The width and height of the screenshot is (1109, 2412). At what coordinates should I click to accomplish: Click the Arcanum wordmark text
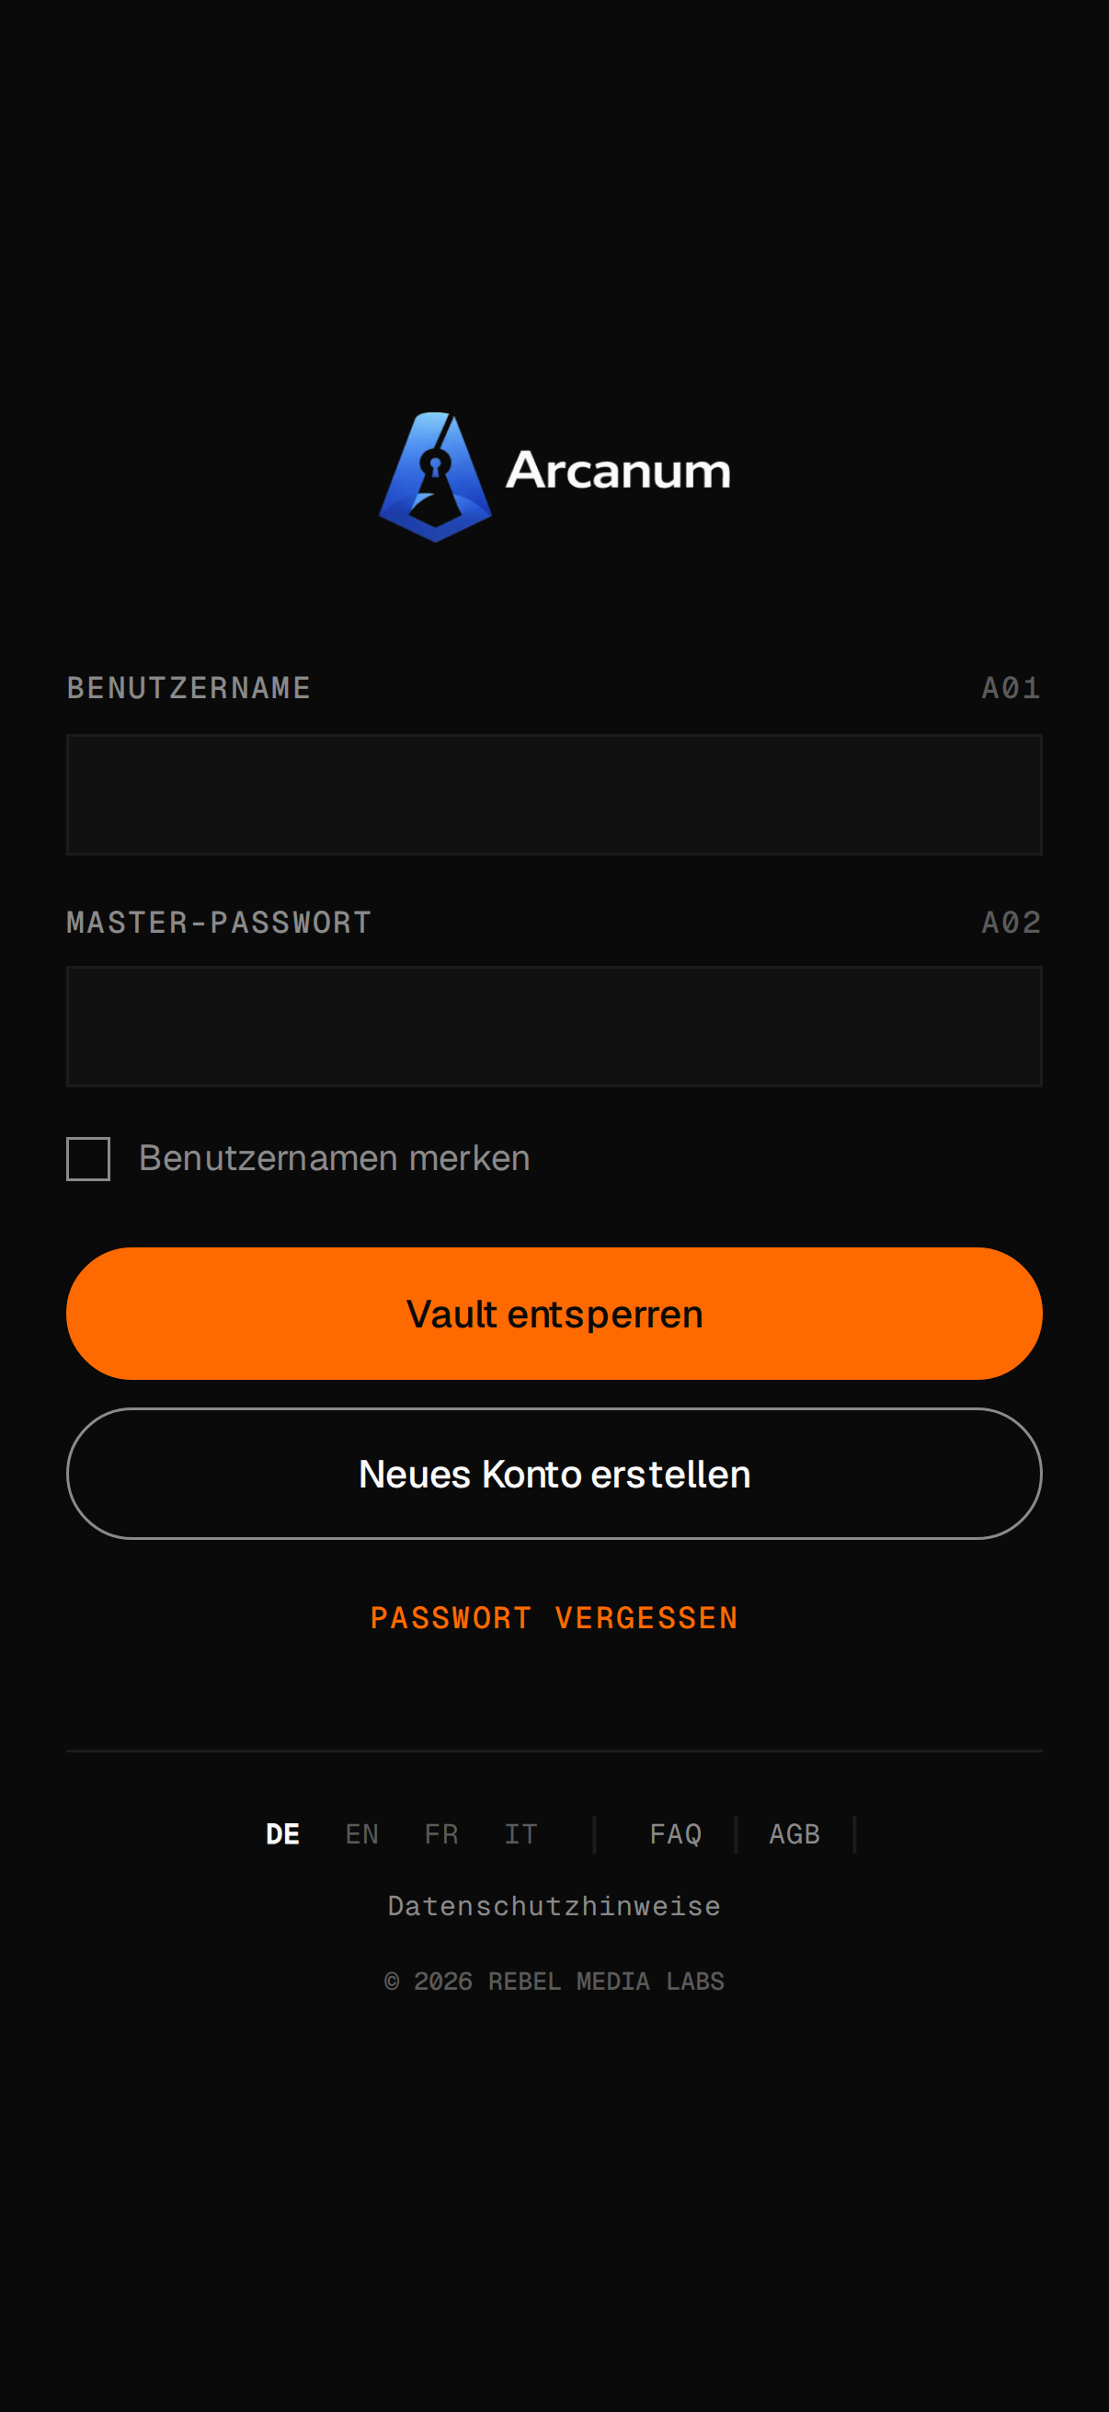(618, 470)
